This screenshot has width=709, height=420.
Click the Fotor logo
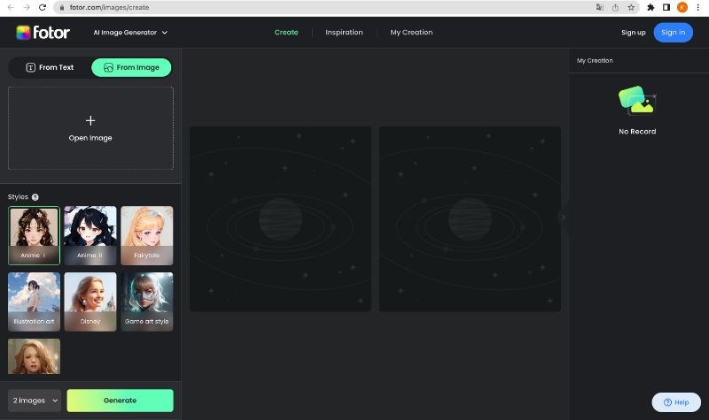point(43,33)
